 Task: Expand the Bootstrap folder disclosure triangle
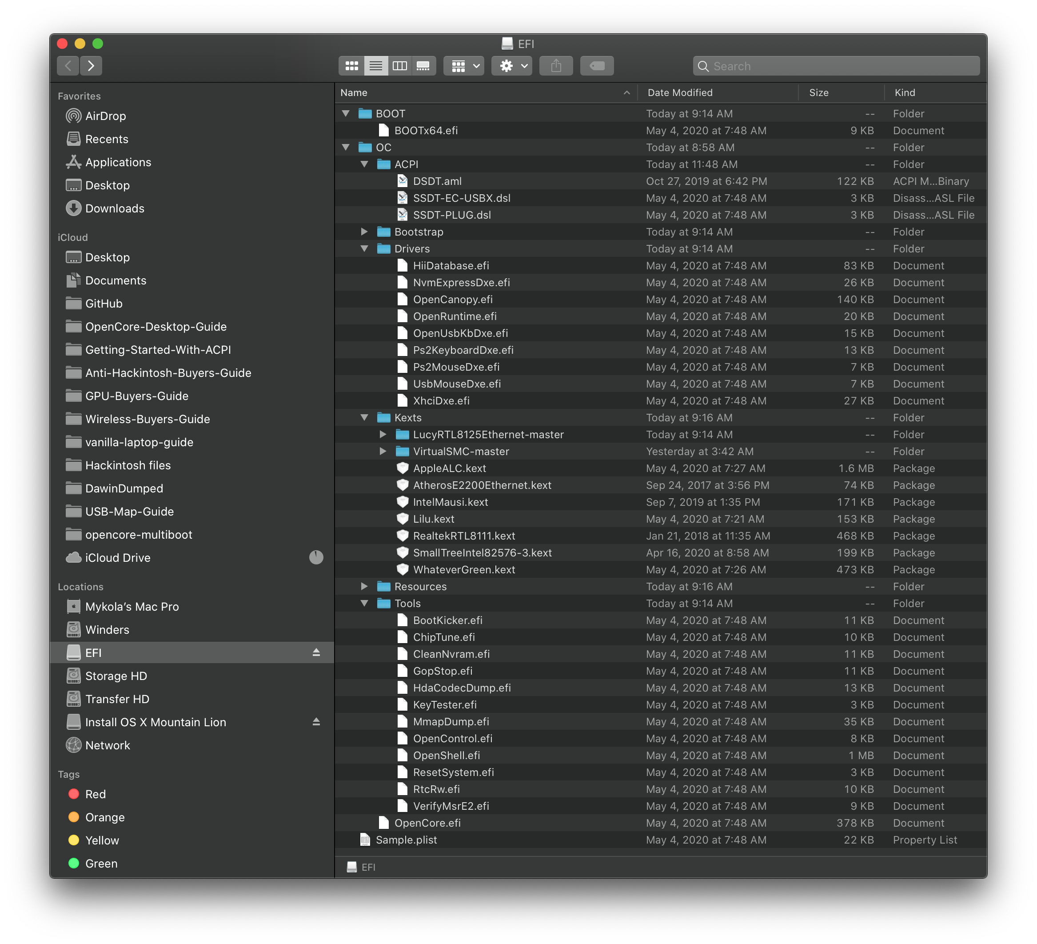[x=364, y=232]
